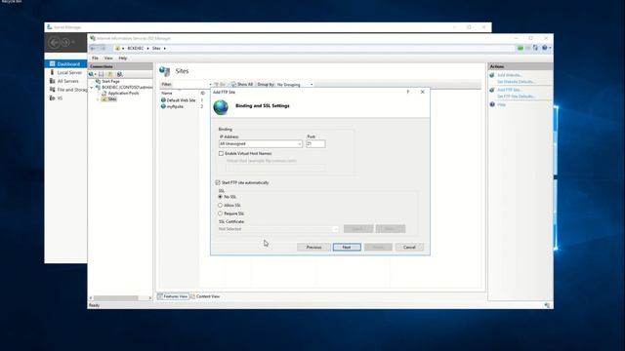625x351 pixels.
Task: Open the IP Address dropdown
Action: pos(300,144)
